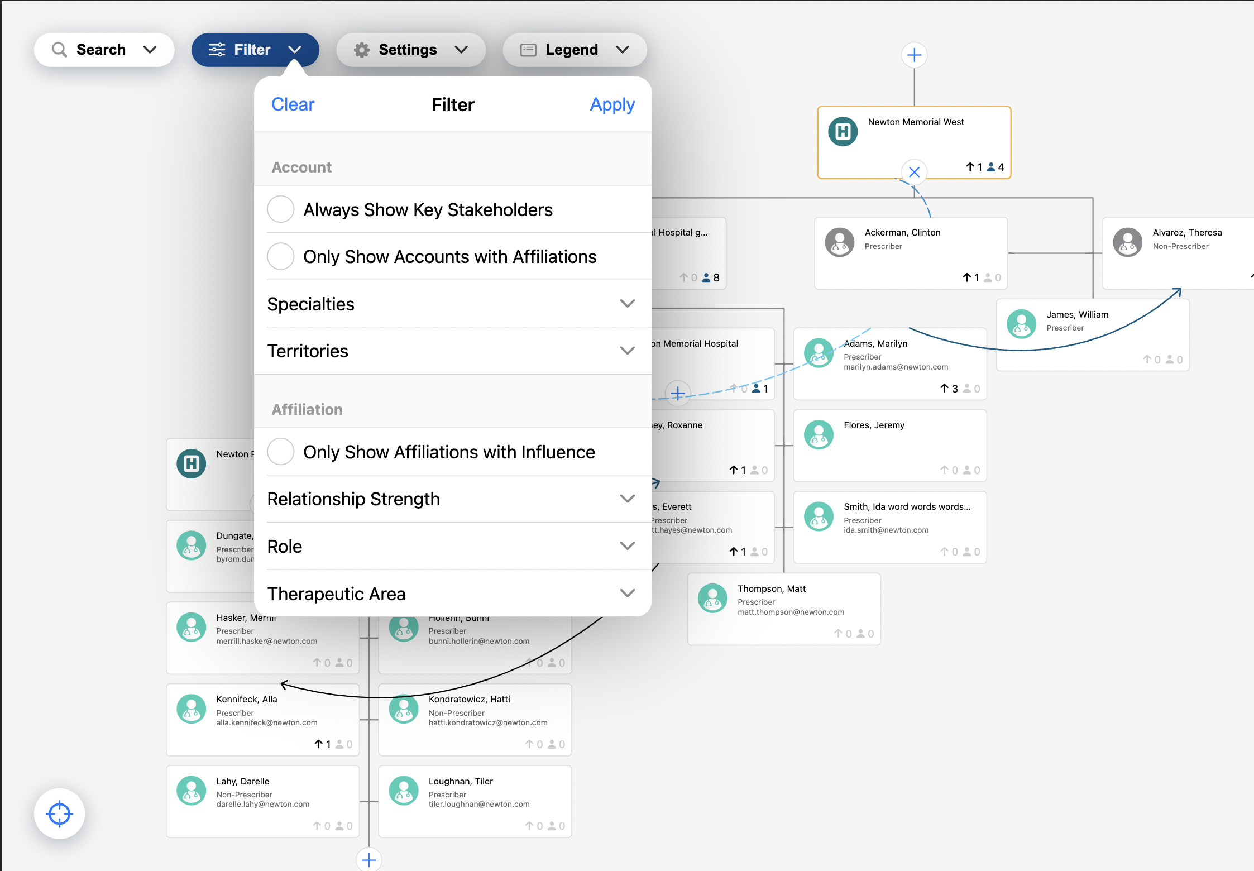The width and height of the screenshot is (1254, 871).
Task: Expand the Relationship Strength filter
Action: (x=453, y=499)
